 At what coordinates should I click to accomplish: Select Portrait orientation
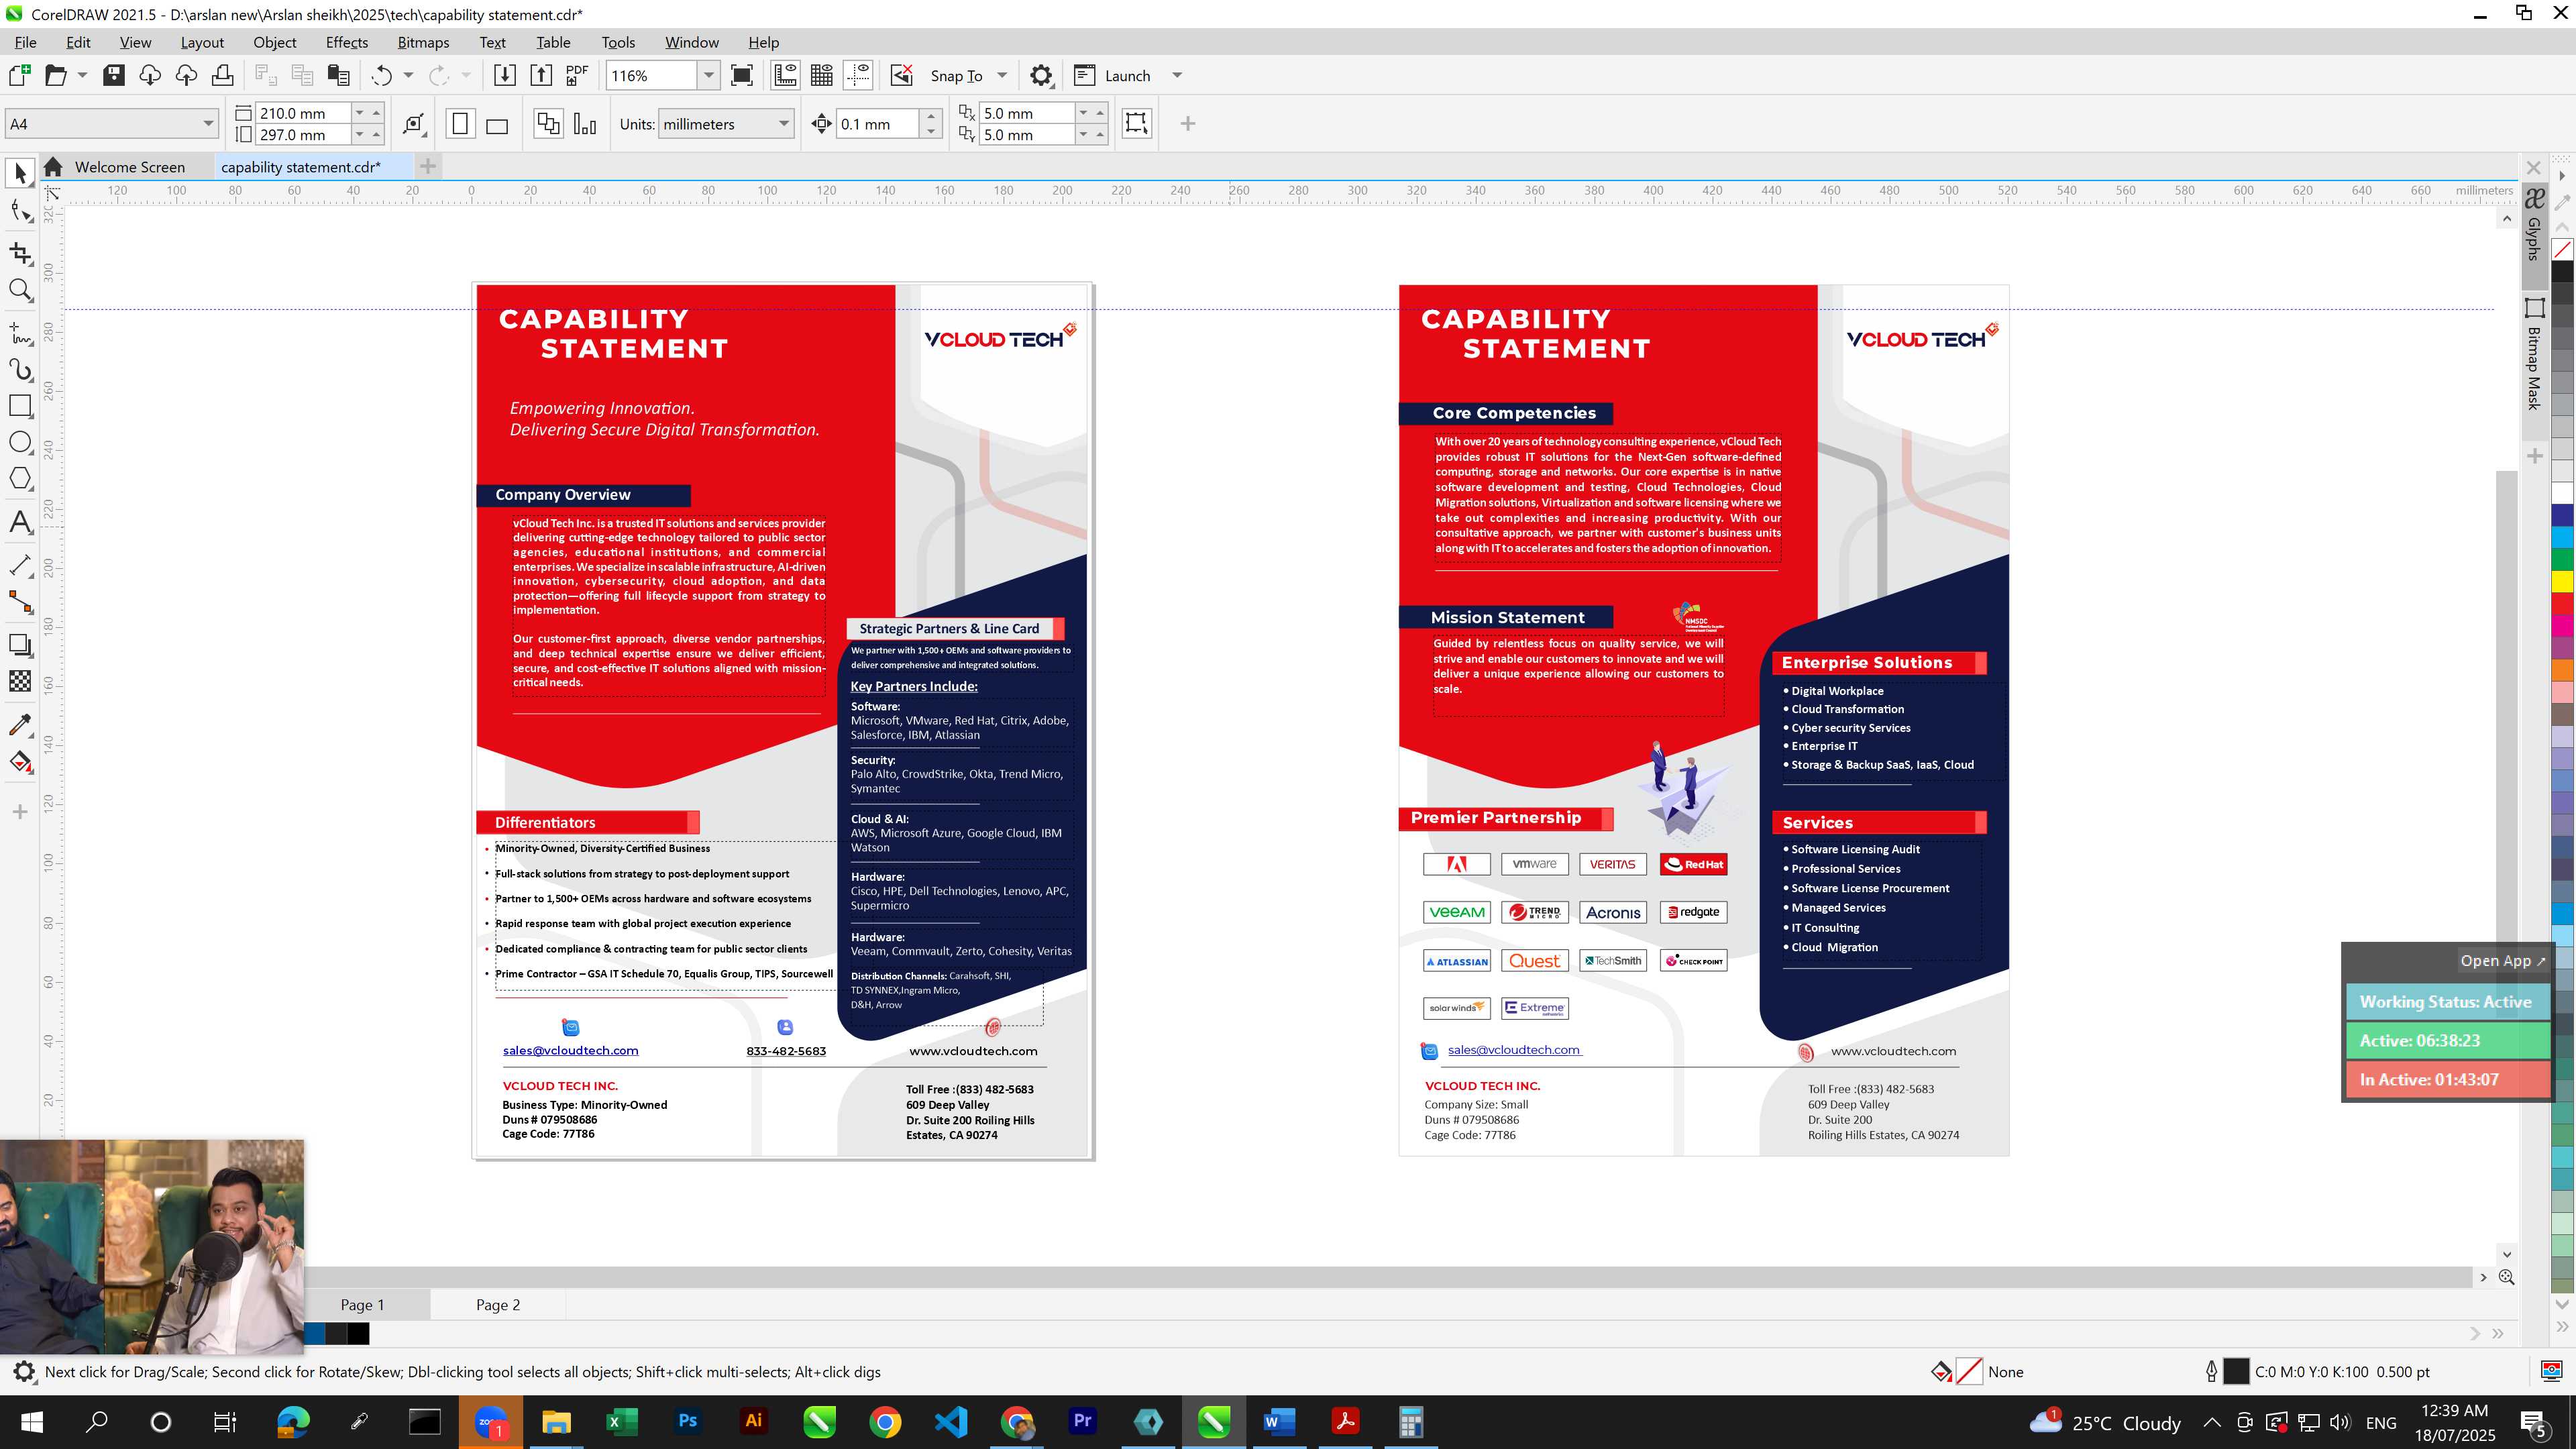(x=460, y=124)
